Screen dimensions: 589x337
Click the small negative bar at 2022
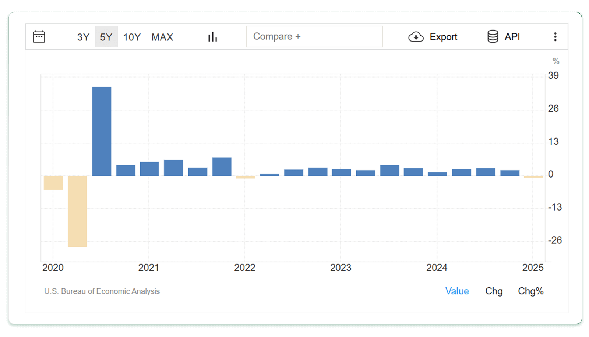[245, 177]
